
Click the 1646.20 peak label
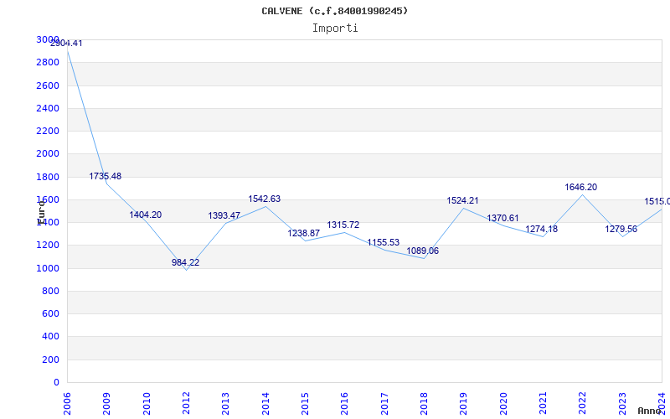pos(580,187)
